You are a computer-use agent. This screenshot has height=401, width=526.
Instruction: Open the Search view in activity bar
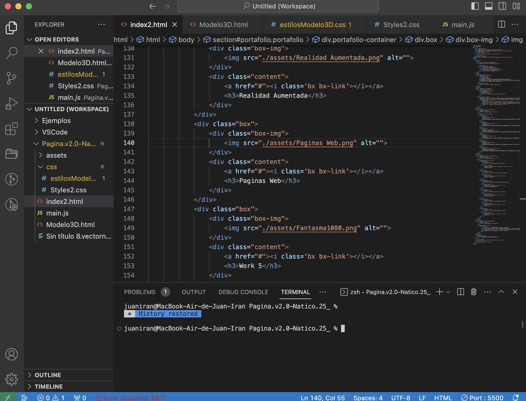pos(12,53)
